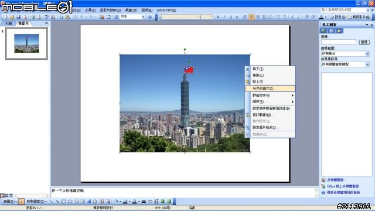Click the Insert Picture icon in drawing toolbar
The height and width of the screenshot is (211, 375).
point(108,202)
